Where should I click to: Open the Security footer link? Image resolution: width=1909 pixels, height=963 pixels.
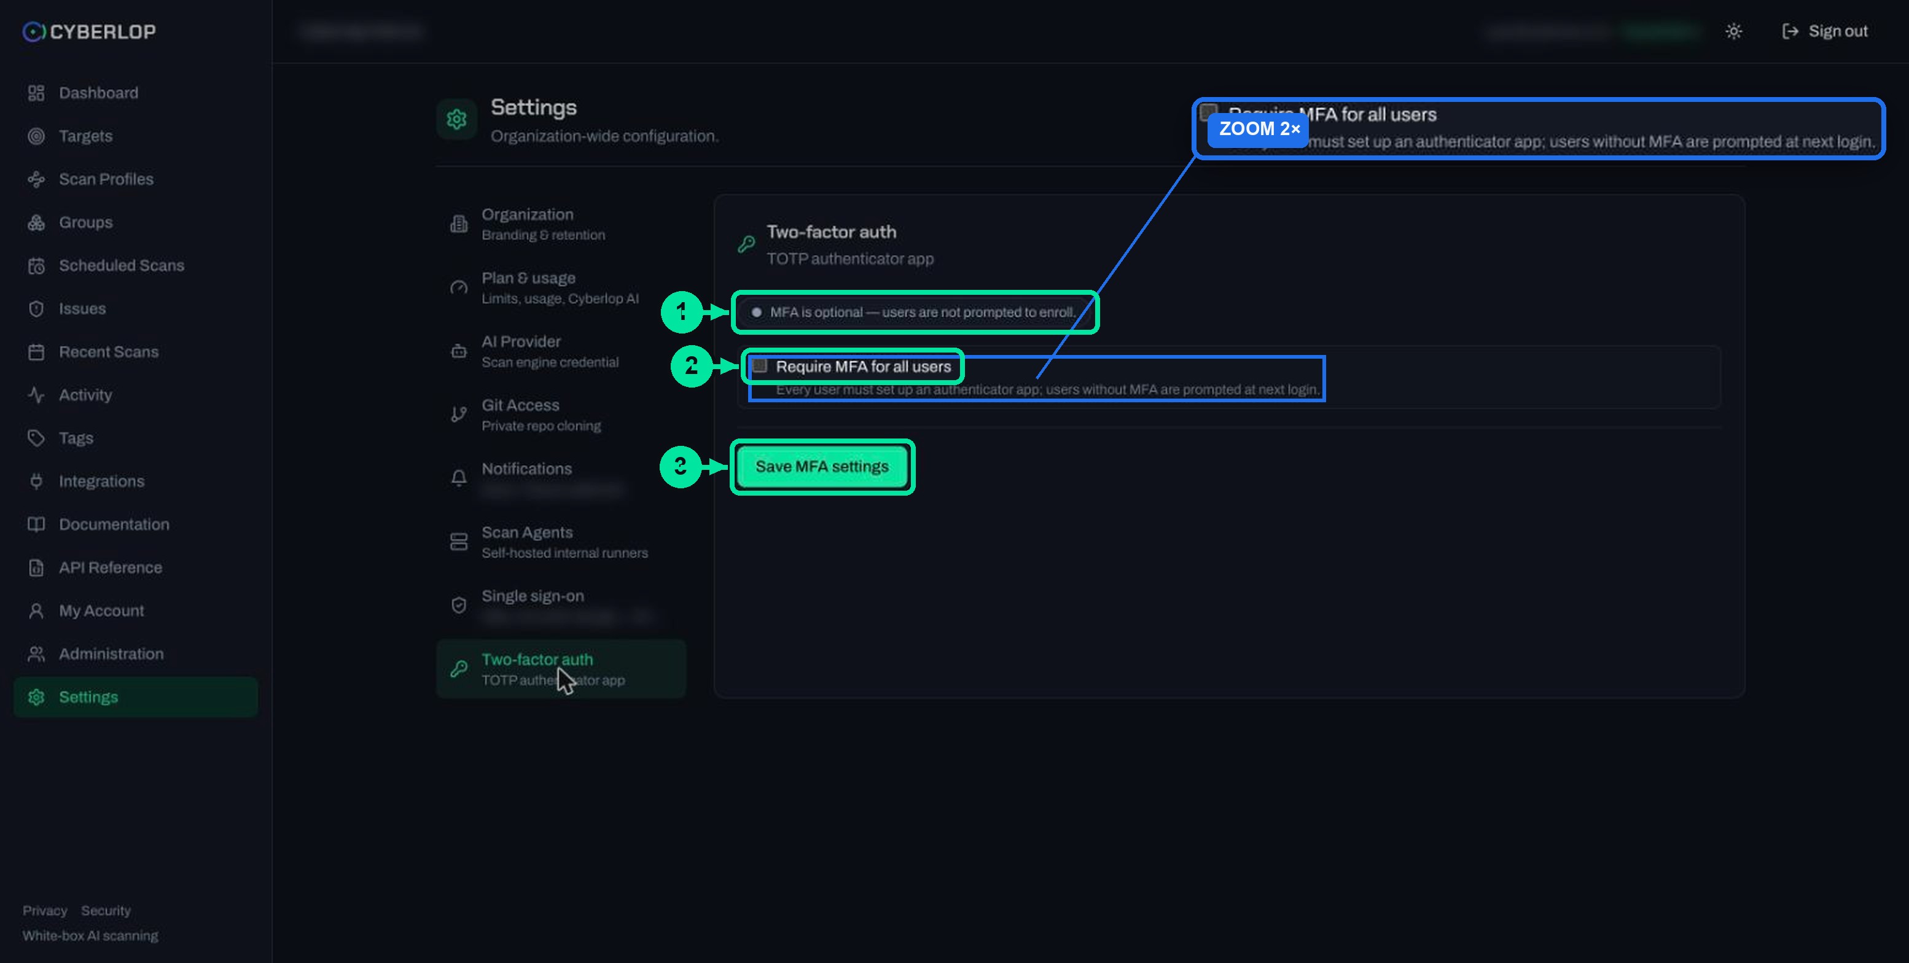tap(106, 910)
